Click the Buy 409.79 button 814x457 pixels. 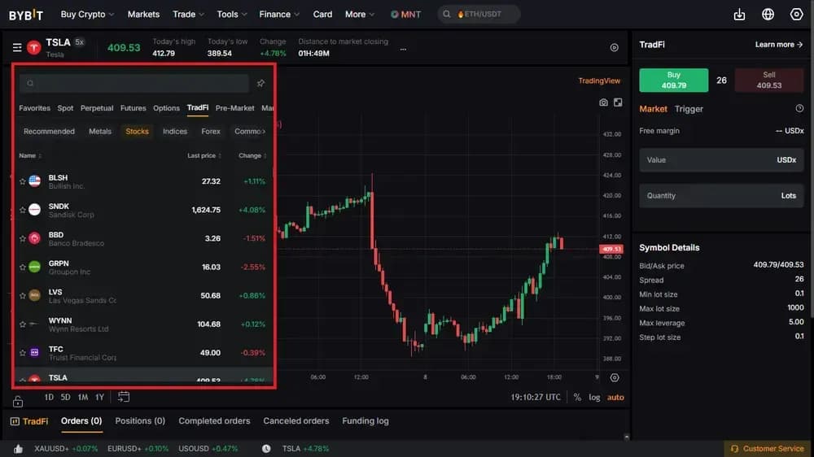point(674,81)
